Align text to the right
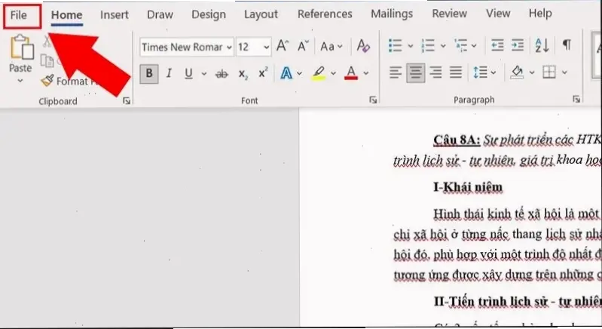The height and width of the screenshot is (329, 602). click(x=435, y=72)
